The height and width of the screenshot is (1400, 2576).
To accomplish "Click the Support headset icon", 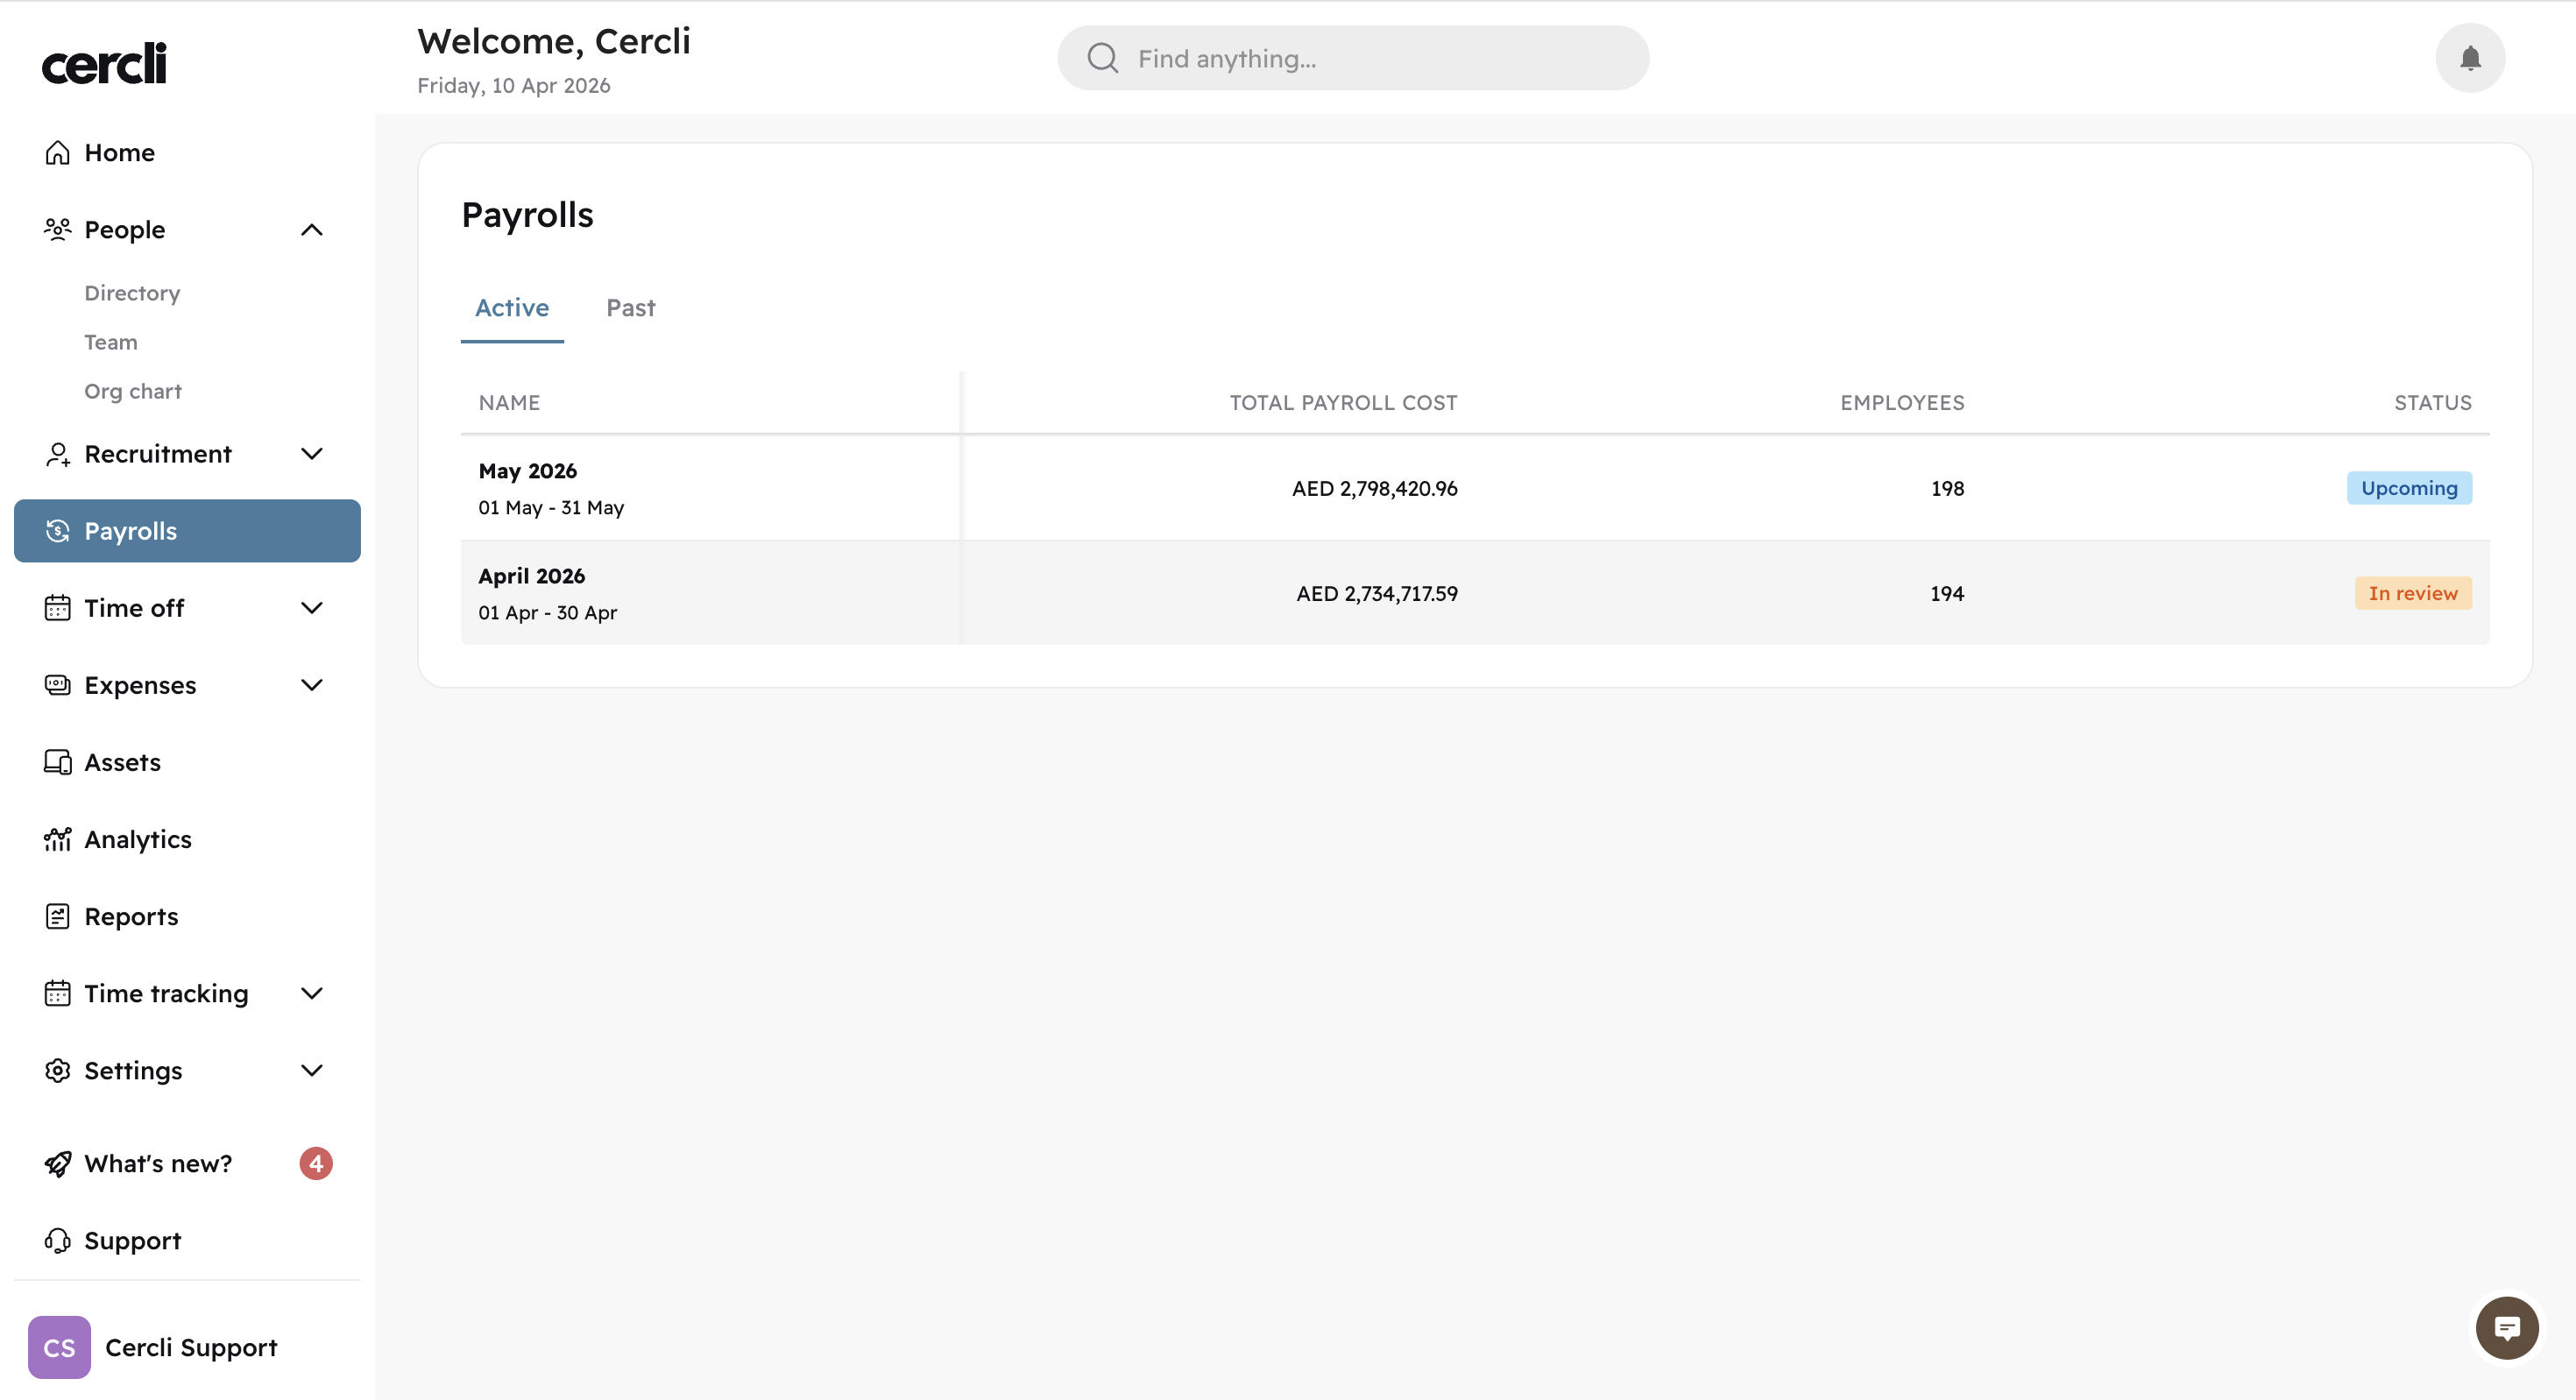I will (58, 1240).
